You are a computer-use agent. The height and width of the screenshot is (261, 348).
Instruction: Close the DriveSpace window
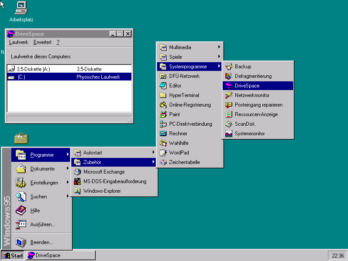coord(128,34)
